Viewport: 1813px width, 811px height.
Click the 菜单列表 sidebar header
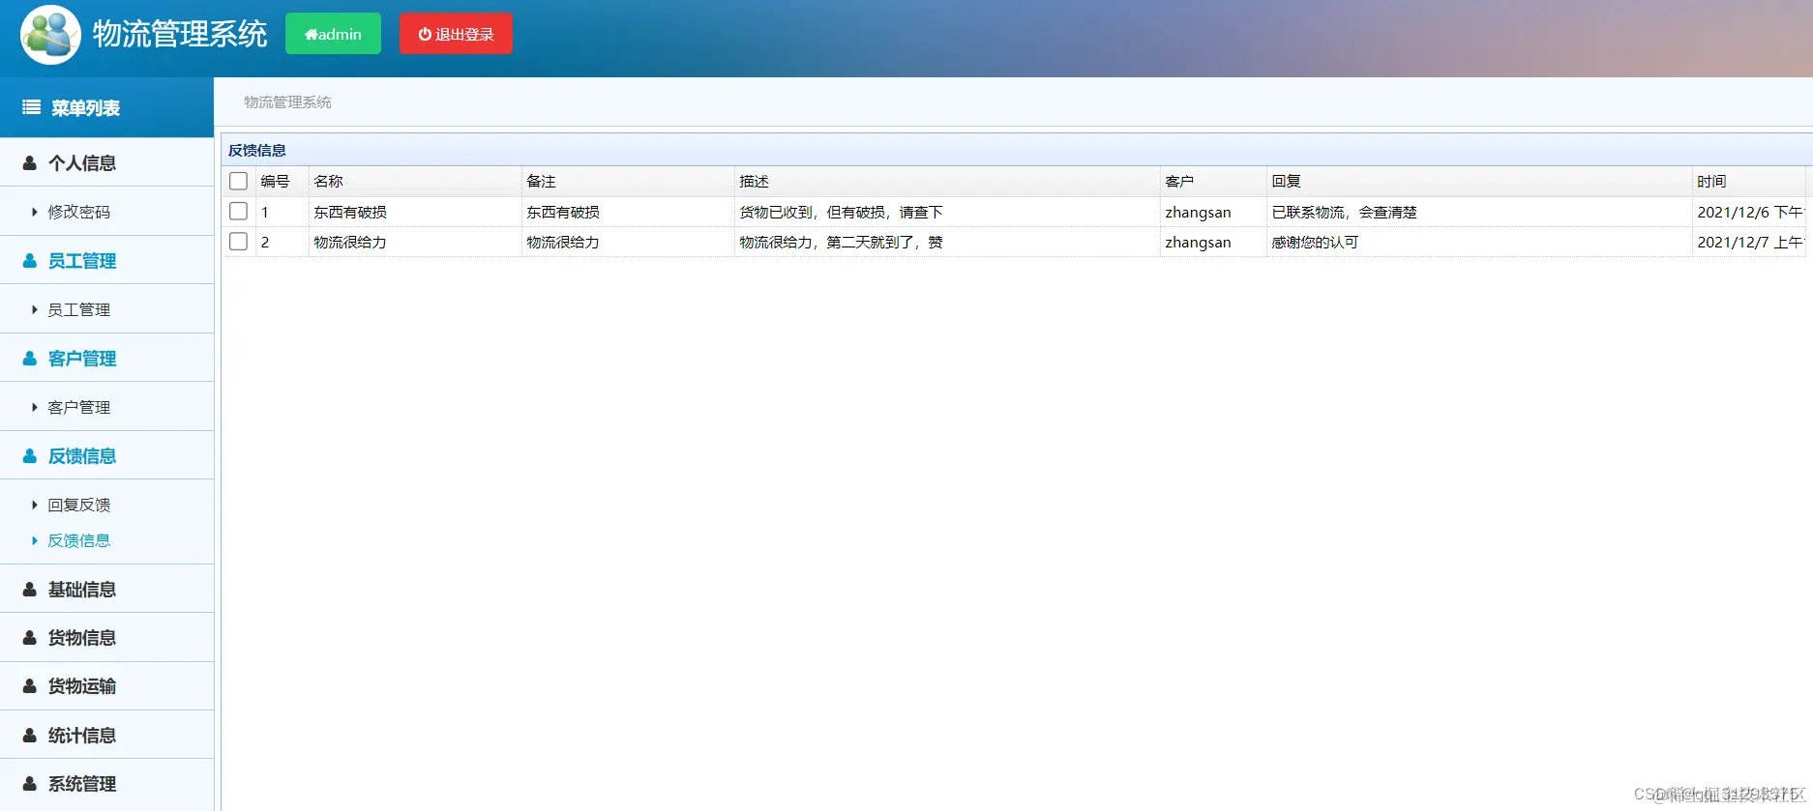(106, 107)
